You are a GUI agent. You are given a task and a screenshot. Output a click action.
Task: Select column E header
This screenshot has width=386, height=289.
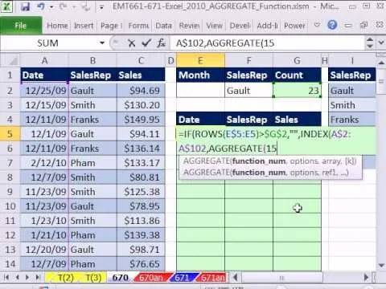pos(200,61)
